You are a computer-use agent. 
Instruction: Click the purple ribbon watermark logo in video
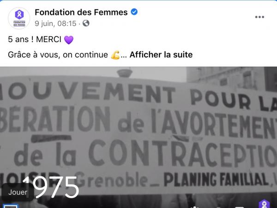coord(264,204)
